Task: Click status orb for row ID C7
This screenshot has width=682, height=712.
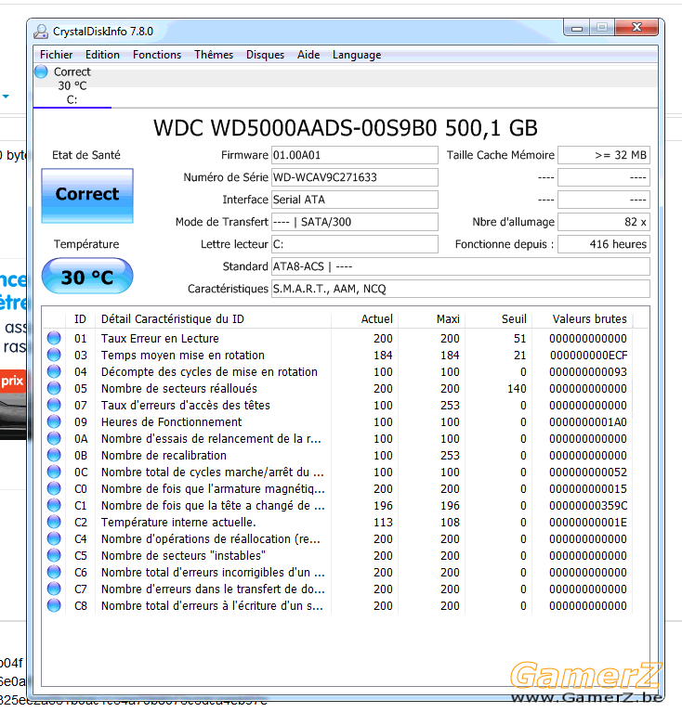Action: pyautogui.click(x=54, y=589)
